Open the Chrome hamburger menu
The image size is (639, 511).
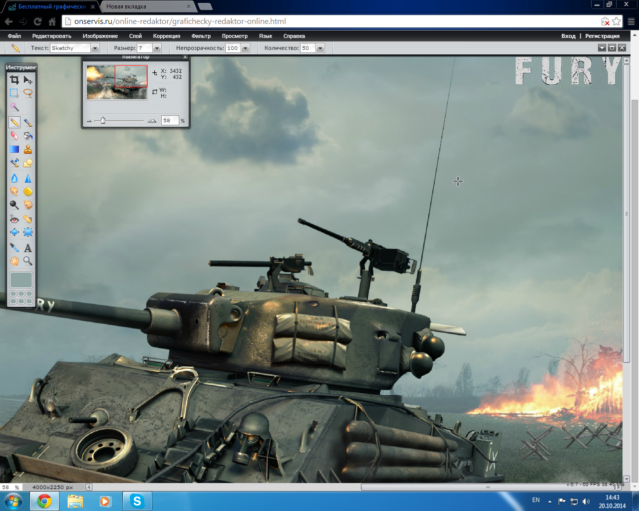632,21
